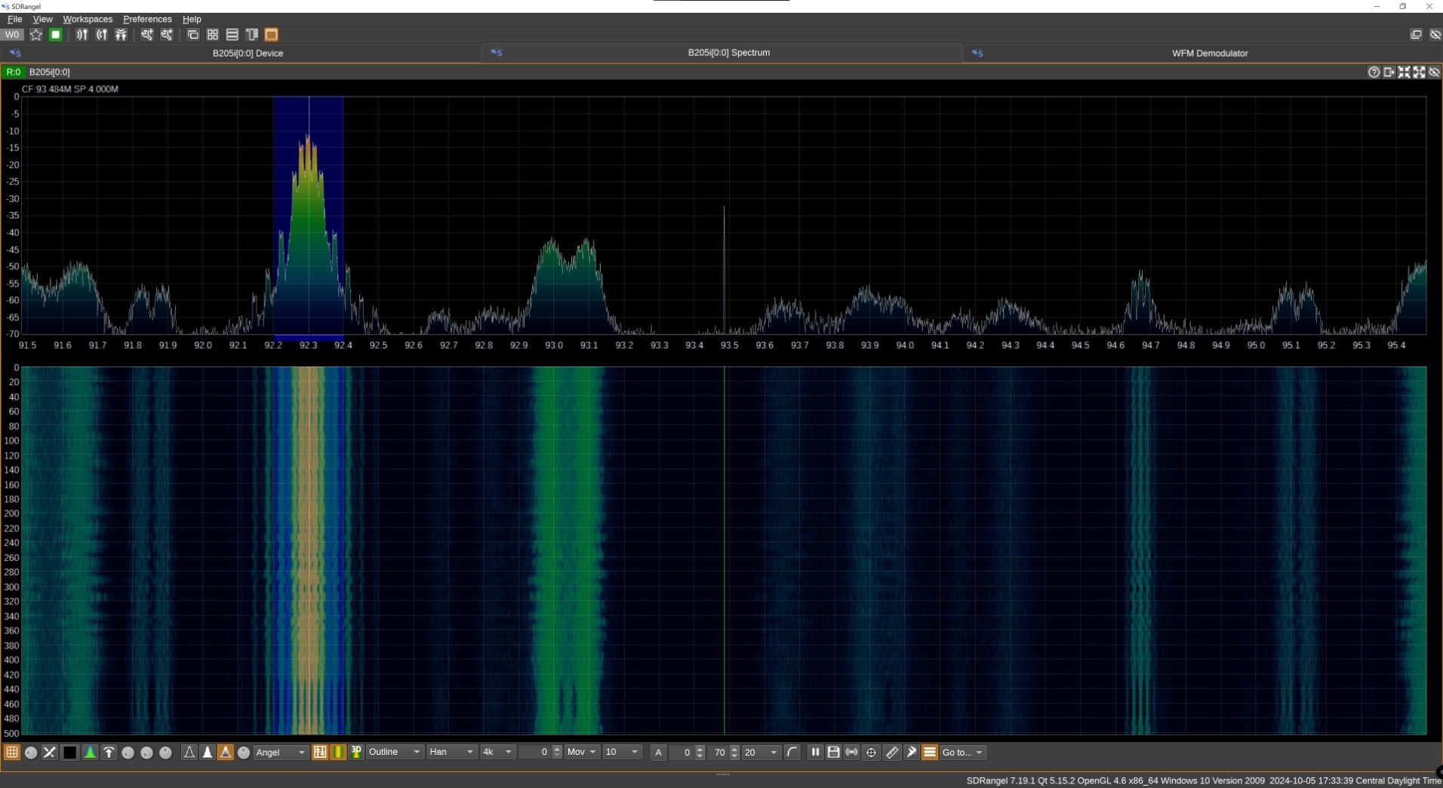Open the 4k FFT size dropdown
The width and height of the screenshot is (1443, 788).
[497, 752]
